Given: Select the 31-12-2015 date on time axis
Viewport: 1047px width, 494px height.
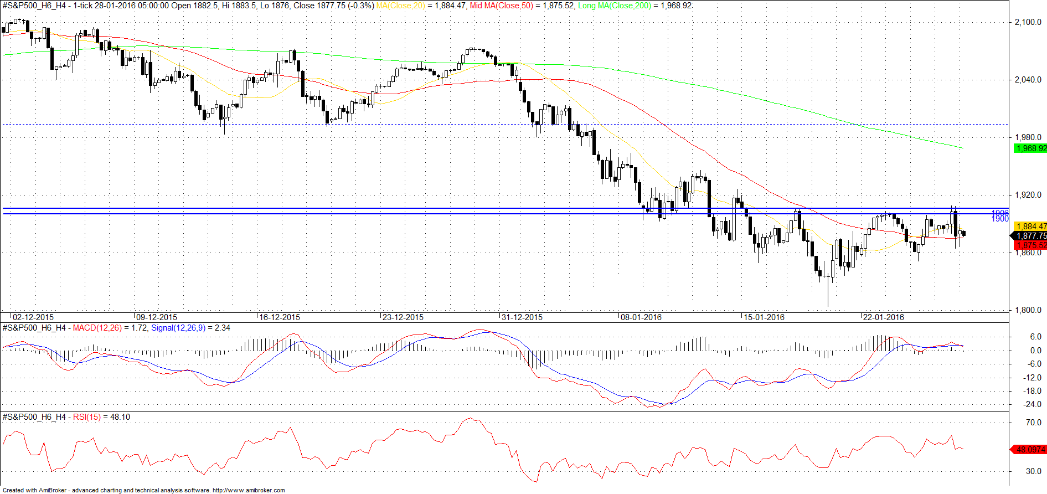Looking at the screenshot, I should tap(522, 317).
